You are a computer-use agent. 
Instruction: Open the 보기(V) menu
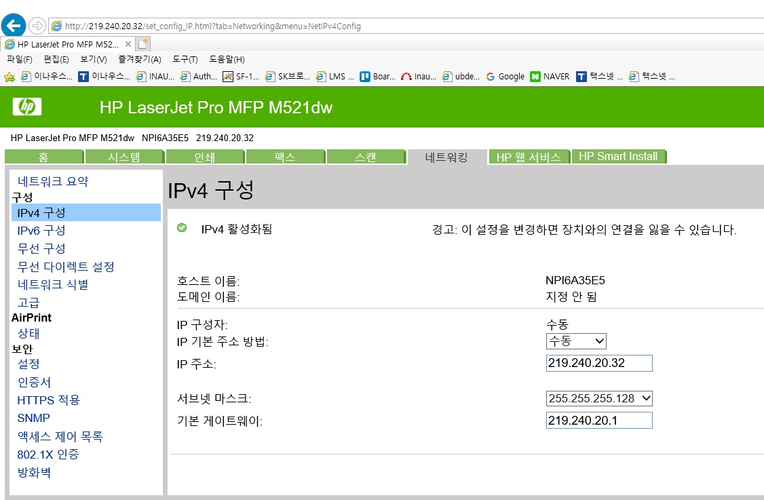[94, 60]
